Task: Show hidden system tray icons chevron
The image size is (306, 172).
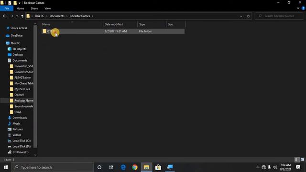Action: [x=258, y=167]
